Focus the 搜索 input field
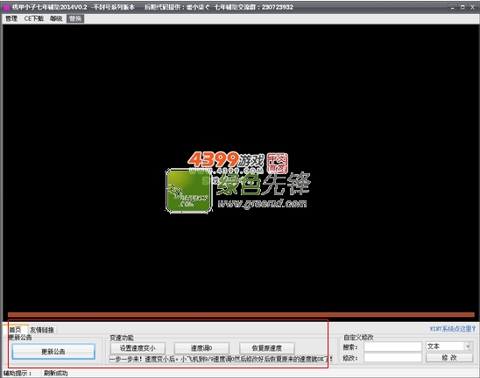This screenshot has height=378, width=480. point(392,346)
